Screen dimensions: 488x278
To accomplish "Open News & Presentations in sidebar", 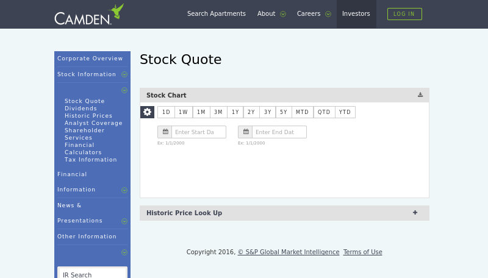I will tap(80, 213).
